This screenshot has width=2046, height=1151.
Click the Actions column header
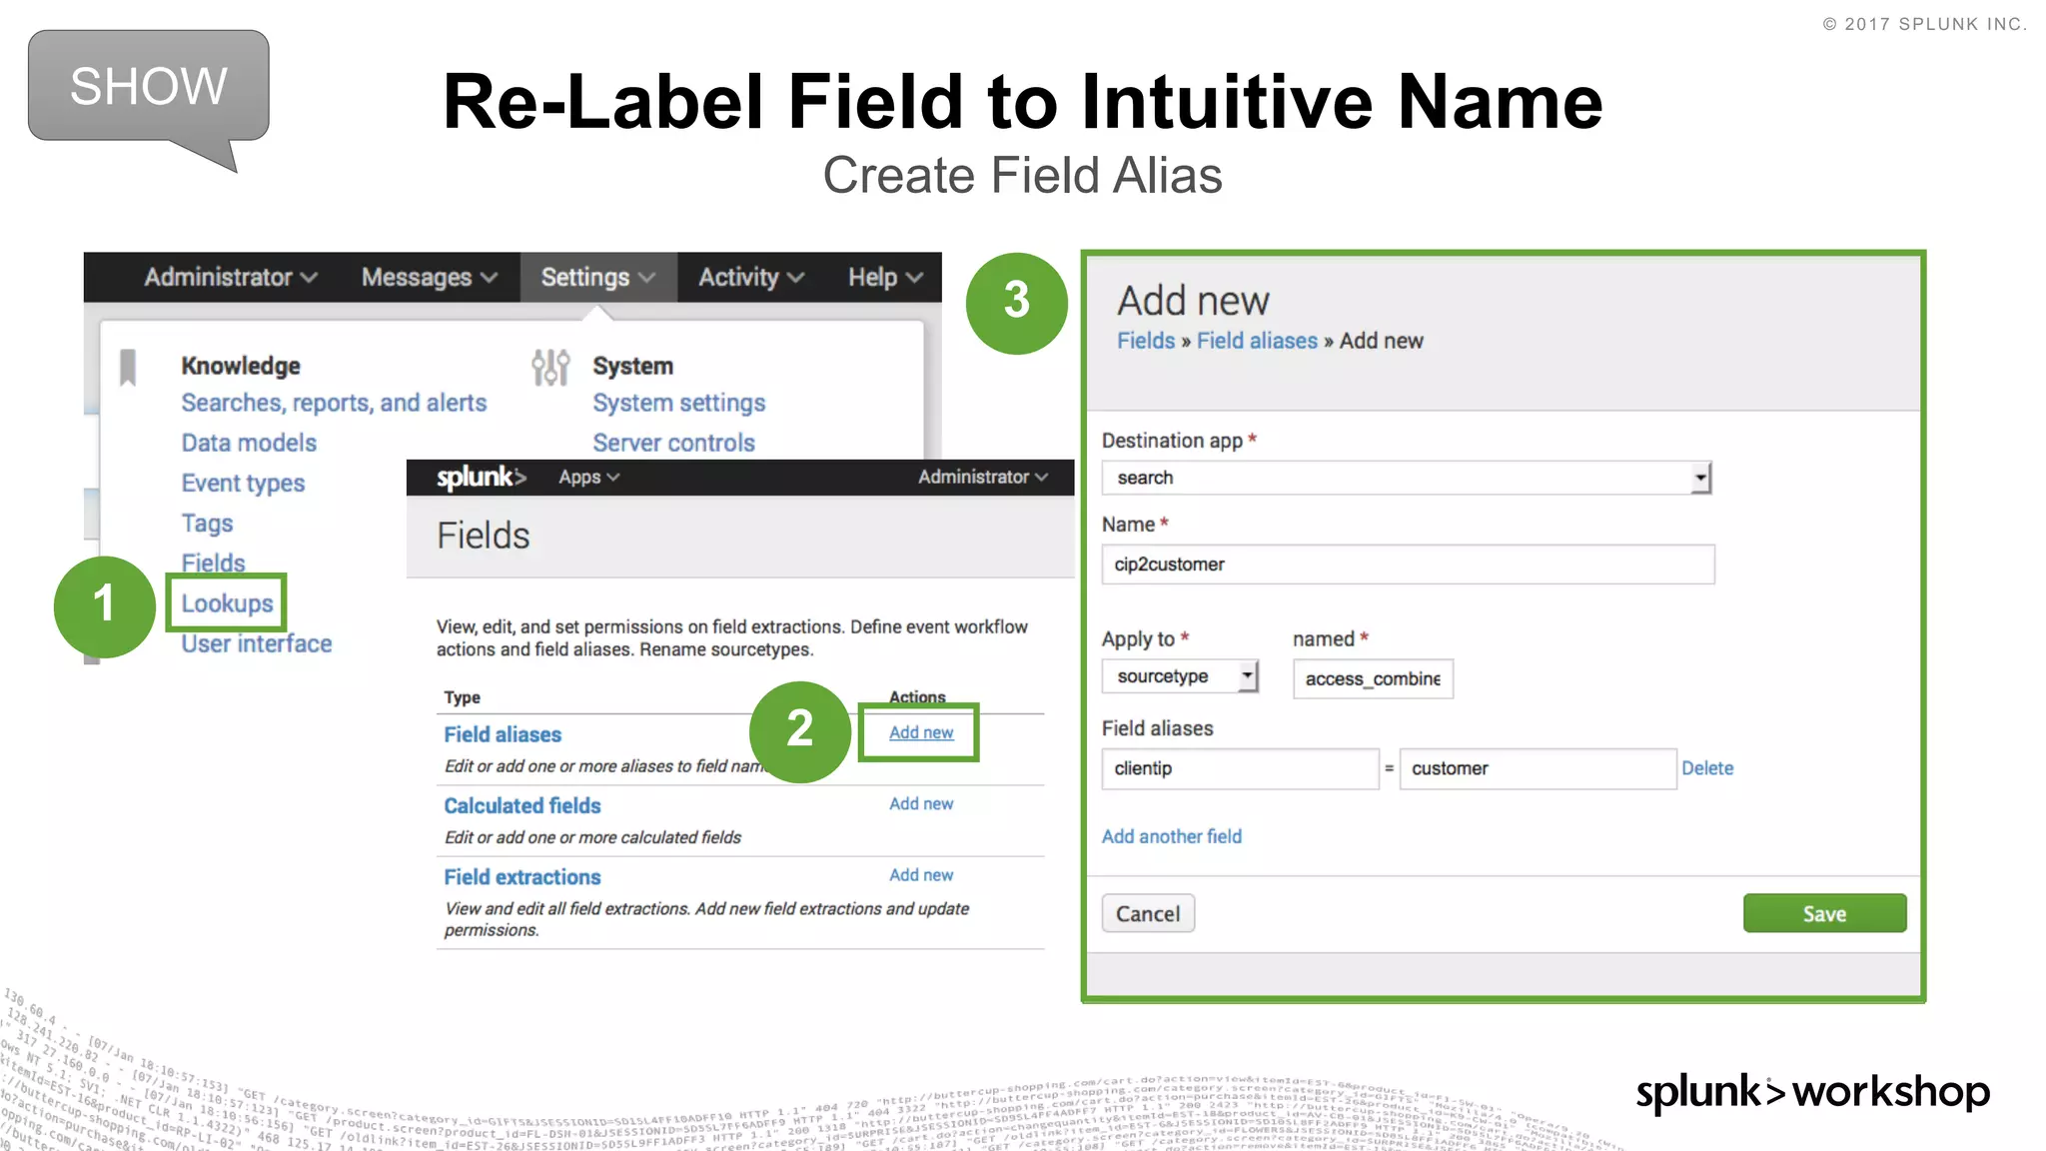[x=917, y=697]
